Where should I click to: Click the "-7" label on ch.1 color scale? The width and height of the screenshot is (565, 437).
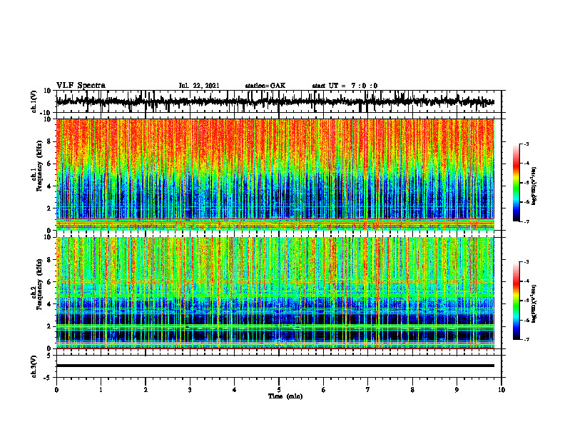pyautogui.click(x=526, y=221)
